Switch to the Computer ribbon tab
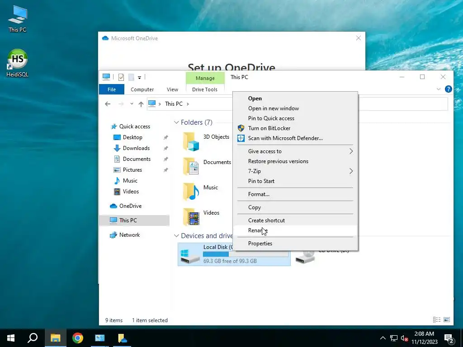The height and width of the screenshot is (347, 463). (142, 89)
